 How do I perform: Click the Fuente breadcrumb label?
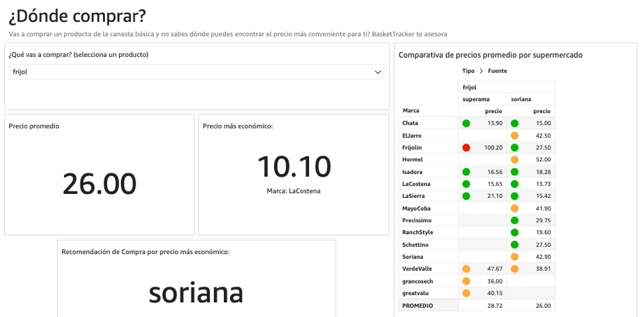[498, 71]
